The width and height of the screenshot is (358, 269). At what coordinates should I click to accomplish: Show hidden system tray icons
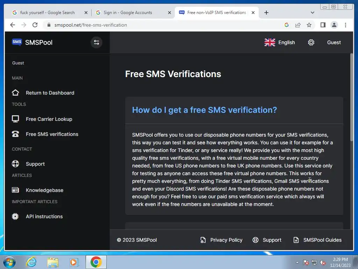point(297,262)
